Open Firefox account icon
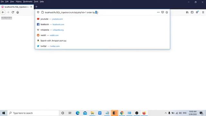 197,12
